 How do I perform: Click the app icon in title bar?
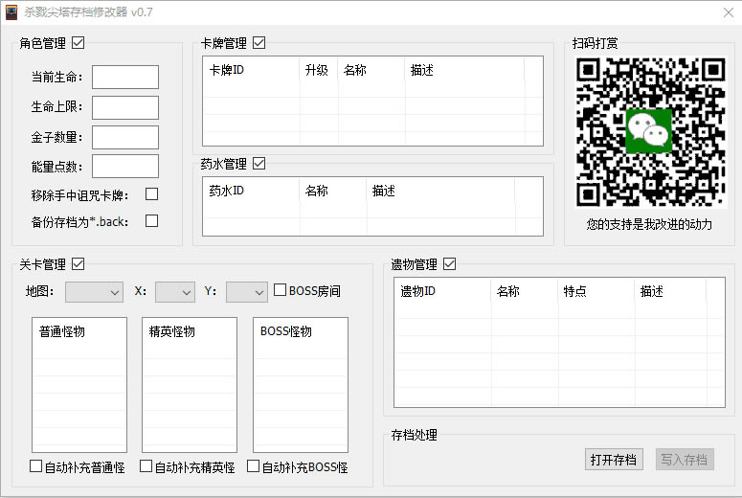11,12
